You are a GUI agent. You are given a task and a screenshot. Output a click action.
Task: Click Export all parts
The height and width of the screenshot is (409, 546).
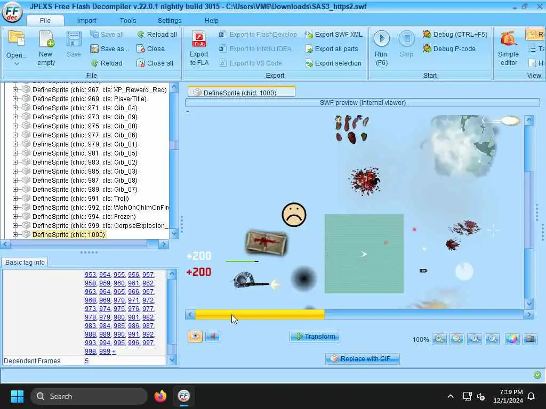[332, 48]
